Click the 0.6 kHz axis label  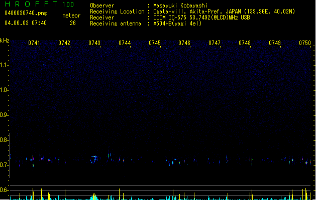(5, 190)
